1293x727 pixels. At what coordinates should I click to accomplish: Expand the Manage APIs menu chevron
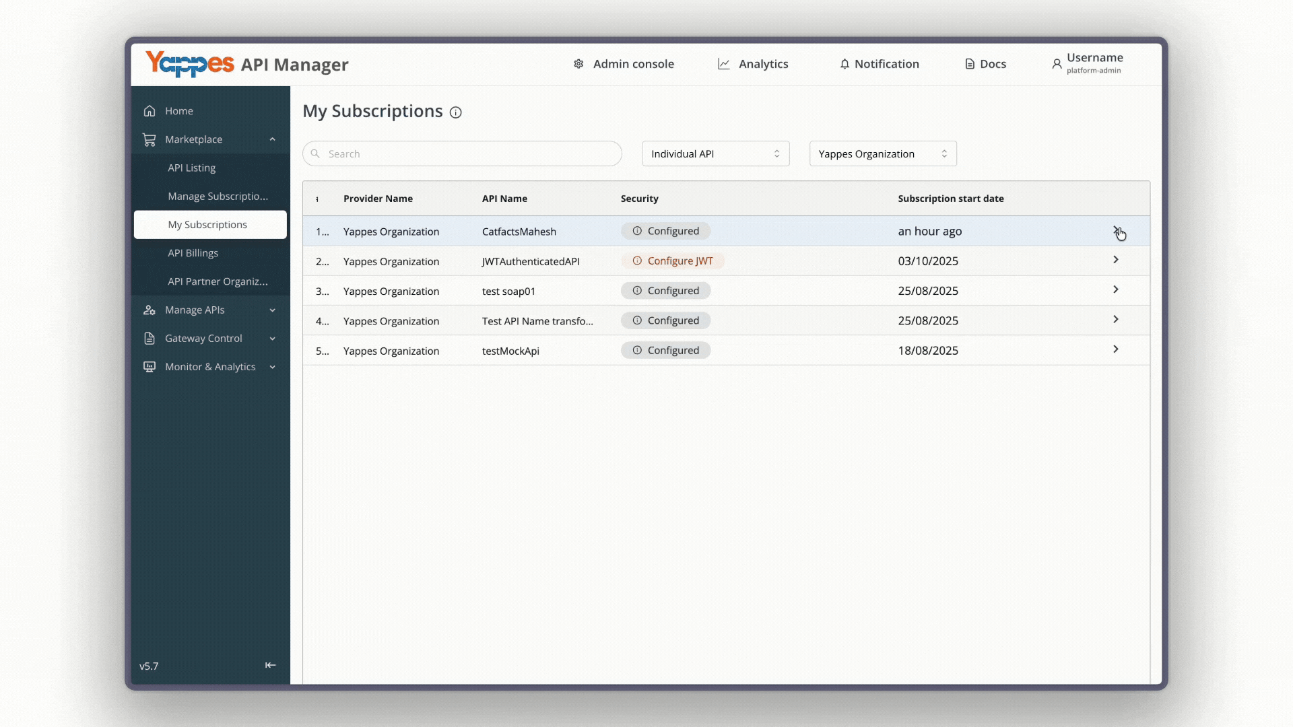273,310
